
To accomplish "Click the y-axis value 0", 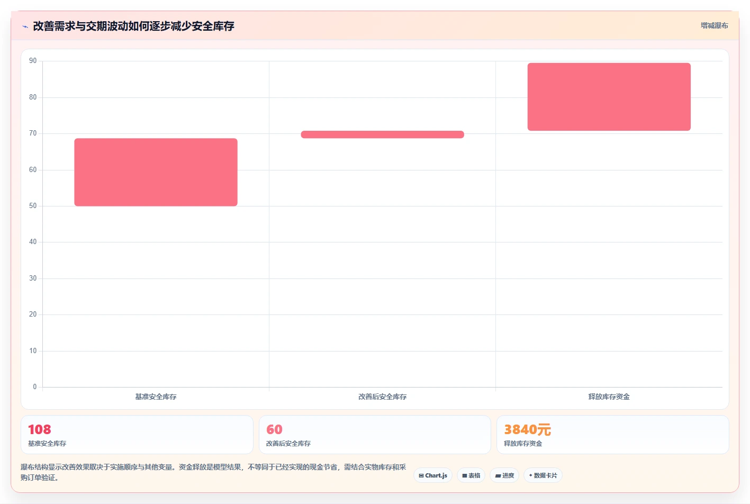I will pyautogui.click(x=35, y=387).
